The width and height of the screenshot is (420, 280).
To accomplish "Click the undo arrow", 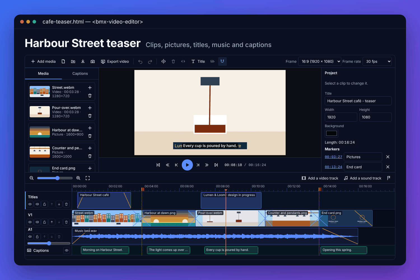I will coord(140,62).
